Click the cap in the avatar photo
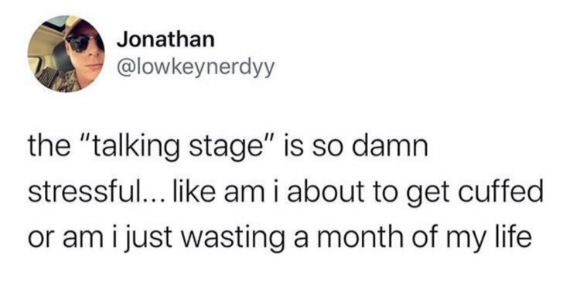The image size is (580, 304). (x=82, y=29)
